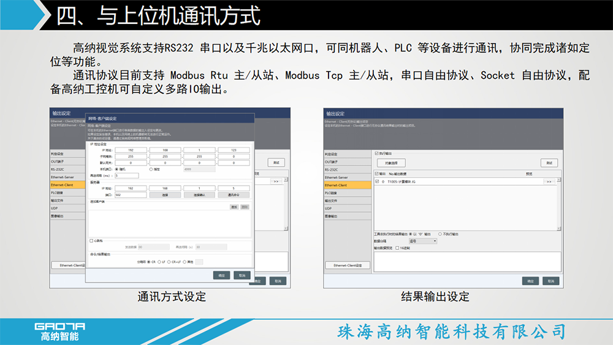Open the 数据分隔 逗号 dropdown
613x345 pixels.
423,241
